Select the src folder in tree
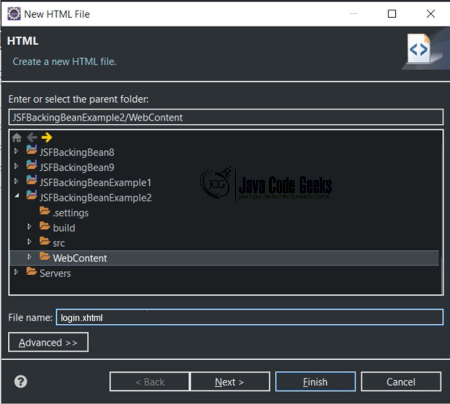Image resolution: width=450 pixels, height=404 pixels. click(59, 243)
